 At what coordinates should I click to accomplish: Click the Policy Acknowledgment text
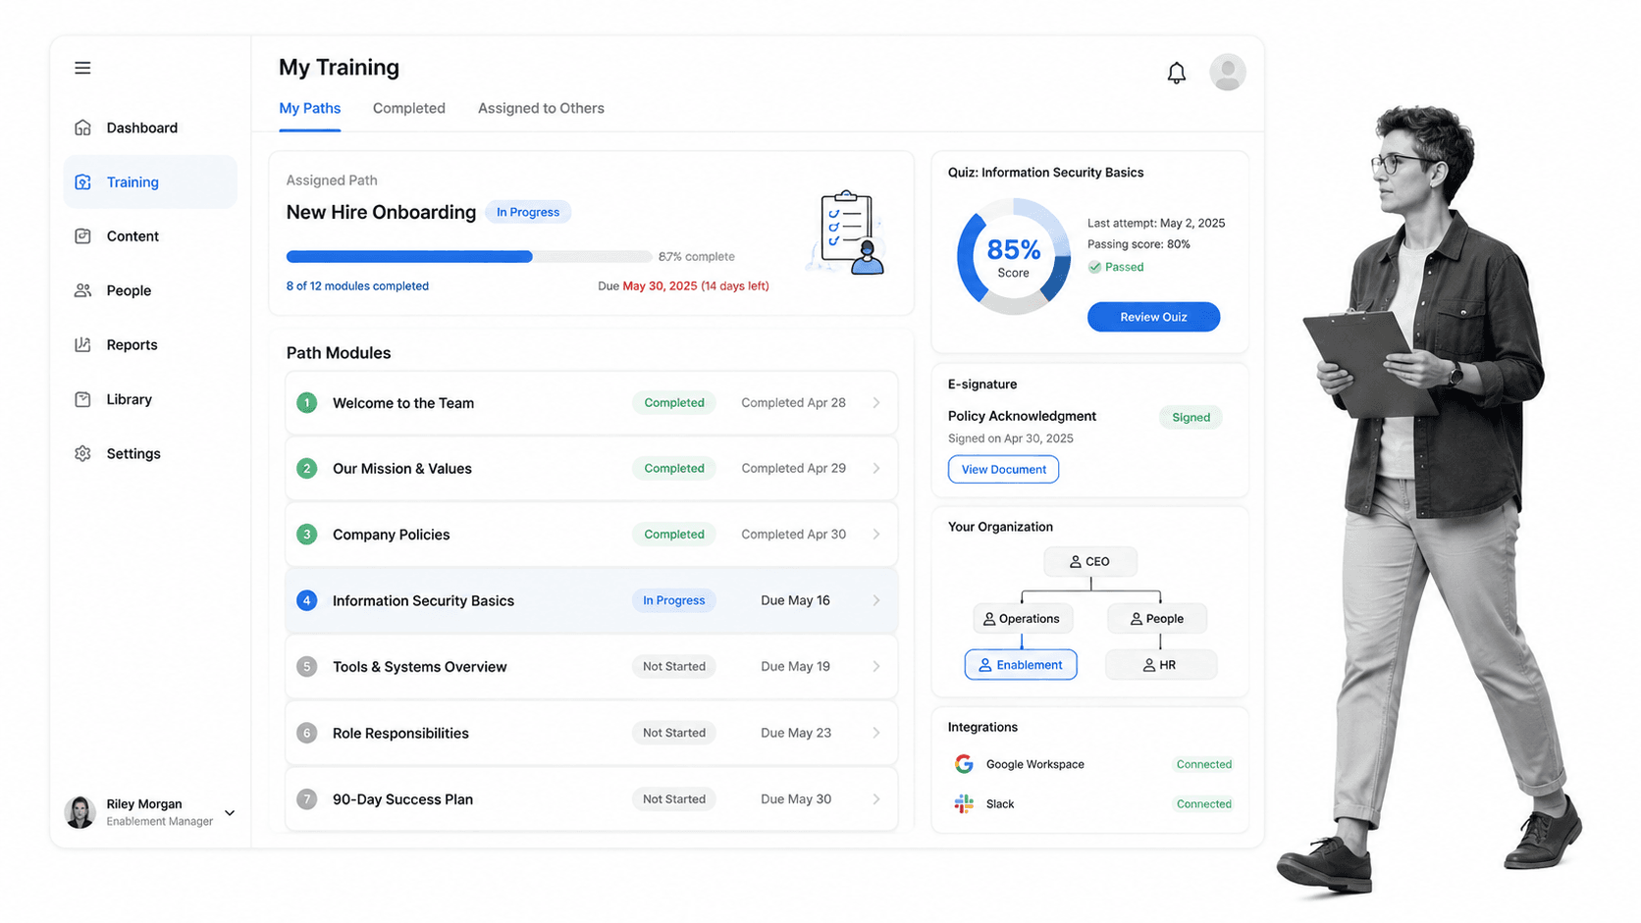click(x=1022, y=416)
